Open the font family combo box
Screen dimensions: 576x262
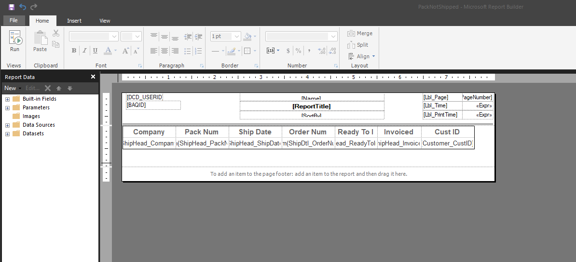(94, 36)
